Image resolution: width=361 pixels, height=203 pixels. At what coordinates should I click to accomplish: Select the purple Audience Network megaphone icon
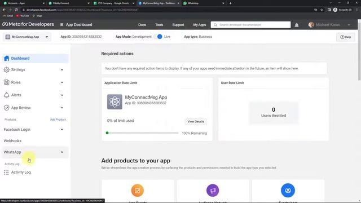click(213, 191)
